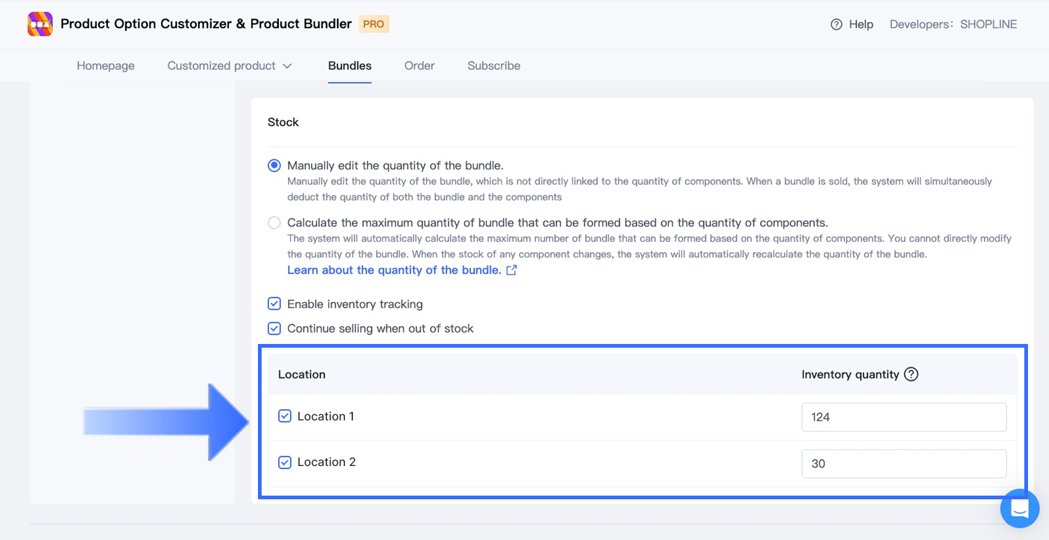Click the Inventory quantity info icon
The height and width of the screenshot is (540, 1049).
(x=911, y=374)
